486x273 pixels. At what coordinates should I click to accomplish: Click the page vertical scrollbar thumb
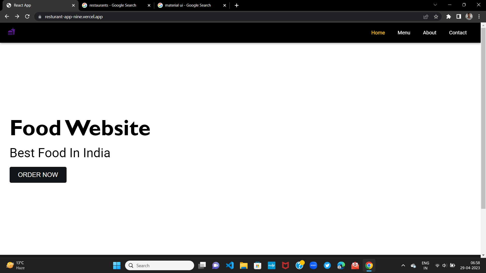point(483,118)
